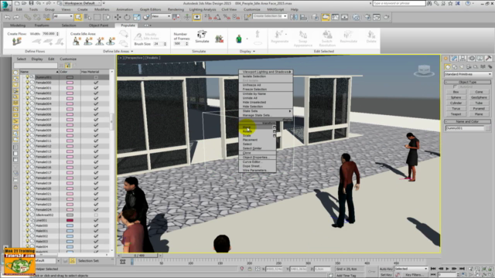Open the Modifiers menu

pos(101,9)
